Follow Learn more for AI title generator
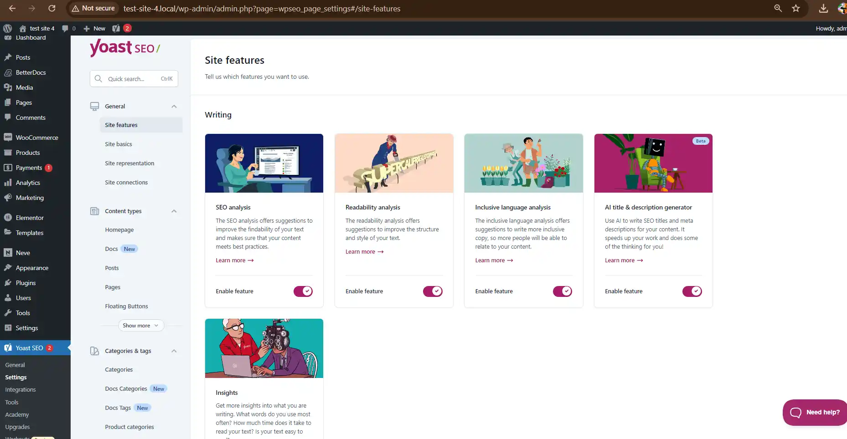Viewport: 847px width, 439px height. tap(624, 260)
